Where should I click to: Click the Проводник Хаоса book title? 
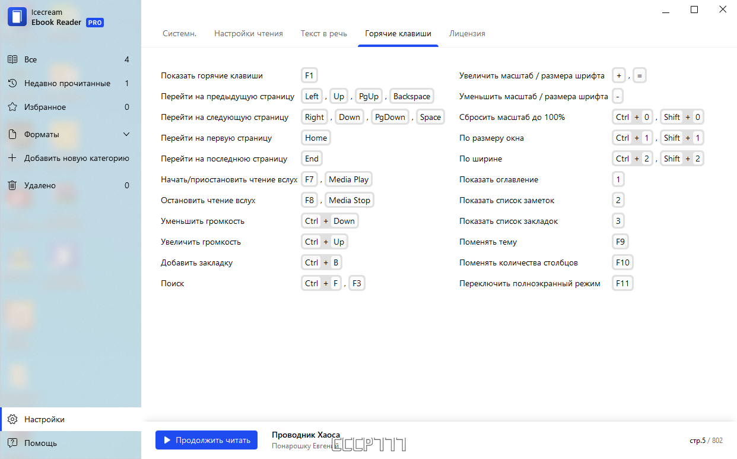(306, 435)
